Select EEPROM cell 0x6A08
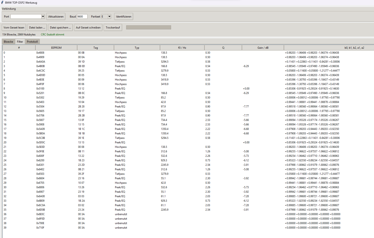This screenshot has width=374, height=238. (40, 196)
